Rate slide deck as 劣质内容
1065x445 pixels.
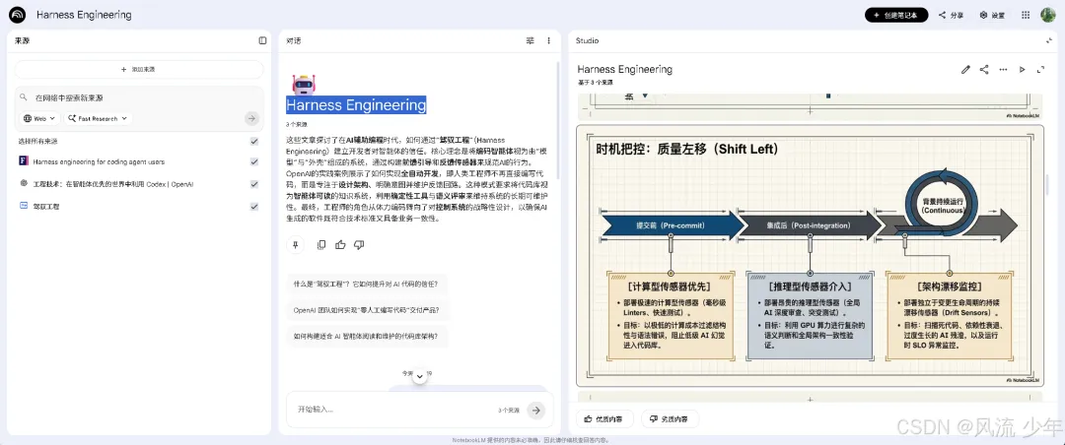point(670,419)
